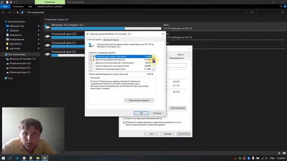Open Средства работы с дисками tab
Viewport: 287px width, 161px height.
coord(50,6)
